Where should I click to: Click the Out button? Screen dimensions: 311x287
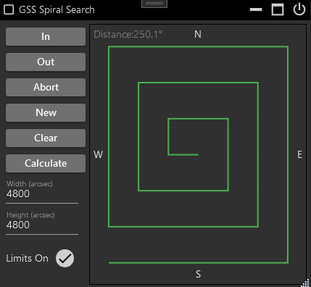46,62
